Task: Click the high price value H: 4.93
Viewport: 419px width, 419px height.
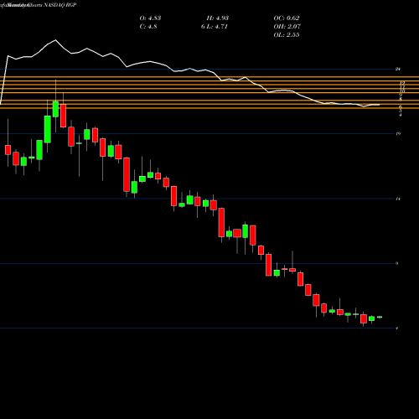Action: 218,18
